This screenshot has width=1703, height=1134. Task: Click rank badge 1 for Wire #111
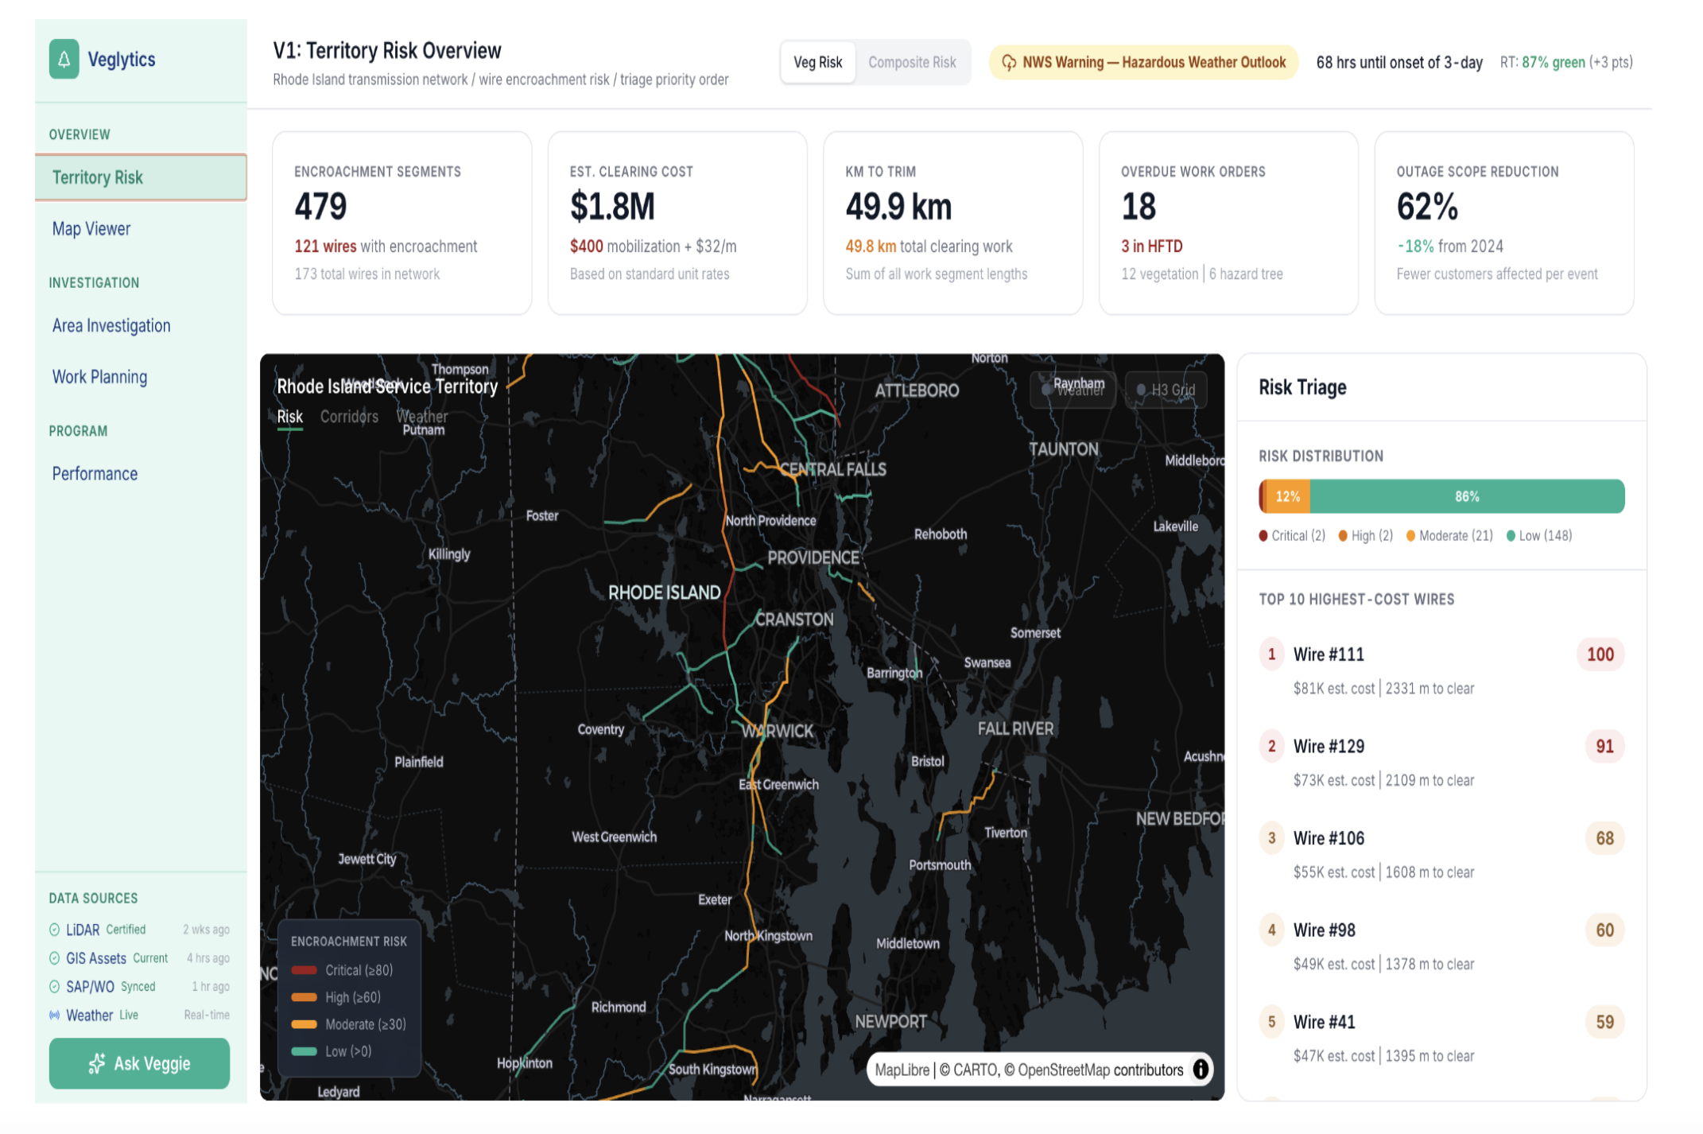pyautogui.click(x=1271, y=654)
